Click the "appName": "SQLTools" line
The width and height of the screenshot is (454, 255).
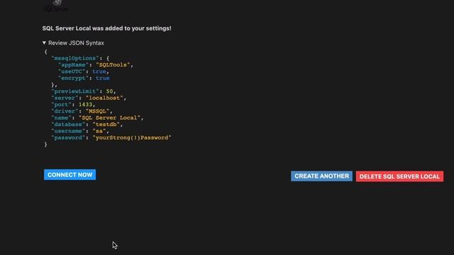tap(96, 64)
